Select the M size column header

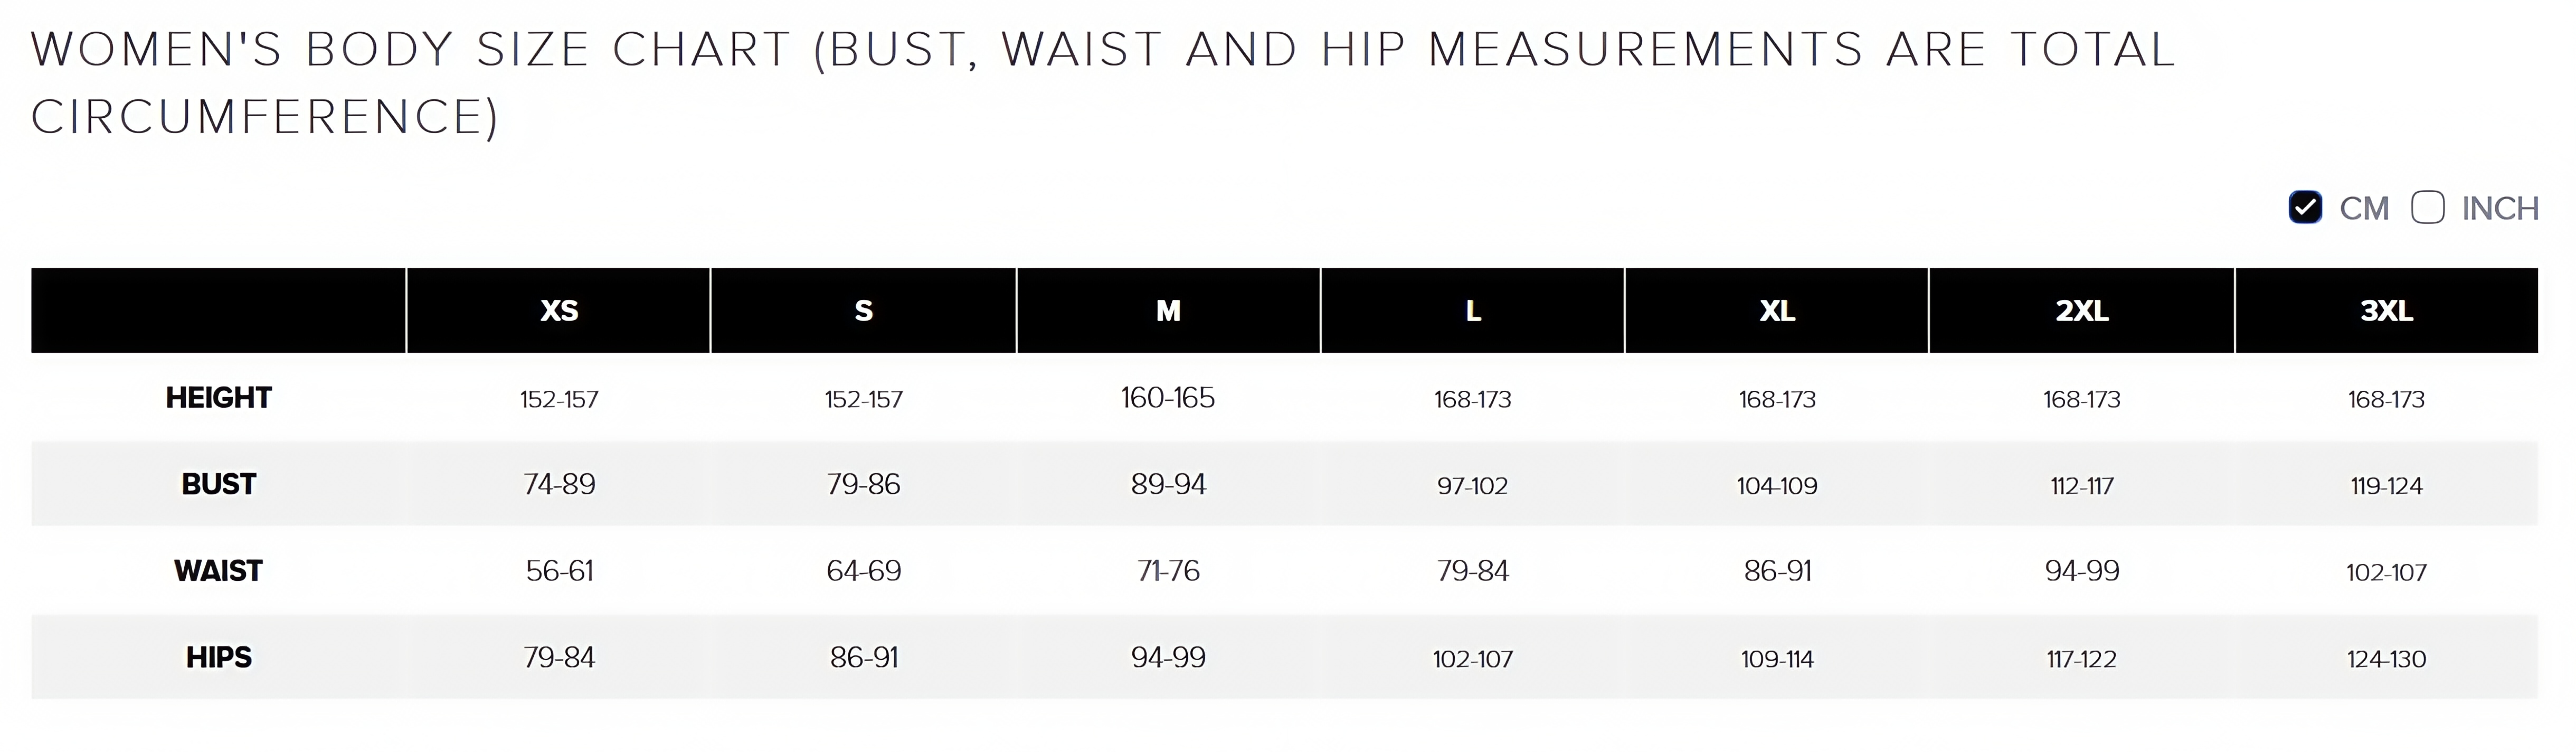pyautogui.click(x=1168, y=311)
